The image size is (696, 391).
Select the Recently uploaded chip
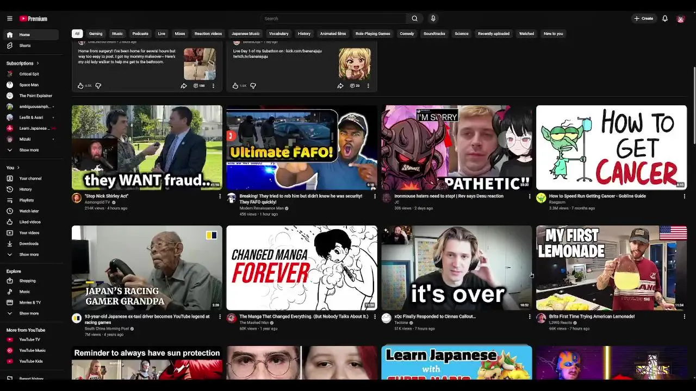494,34
